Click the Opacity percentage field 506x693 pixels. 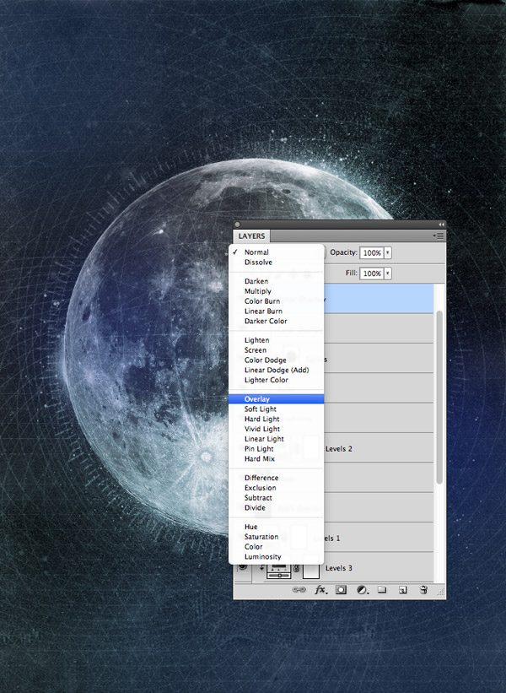click(x=371, y=252)
